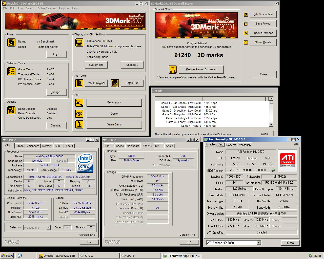This screenshot has width=324, height=259.
Task: Click the GPU Clock value 837 MHz
Action: click(x=233, y=220)
